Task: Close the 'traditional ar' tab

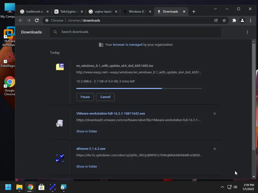Action: click(x=48, y=12)
